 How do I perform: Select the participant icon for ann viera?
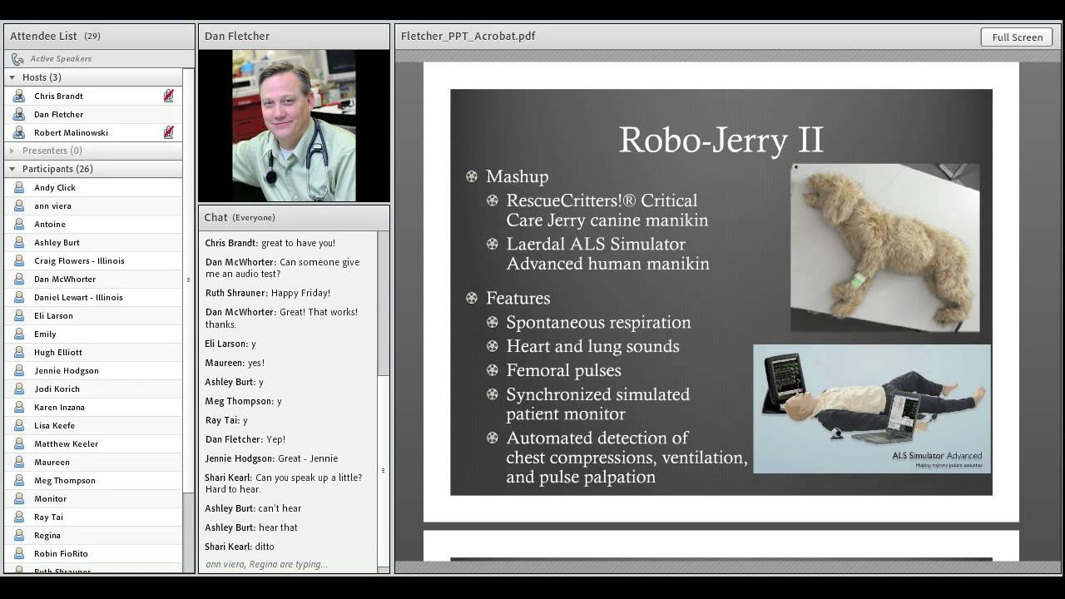[x=18, y=205]
